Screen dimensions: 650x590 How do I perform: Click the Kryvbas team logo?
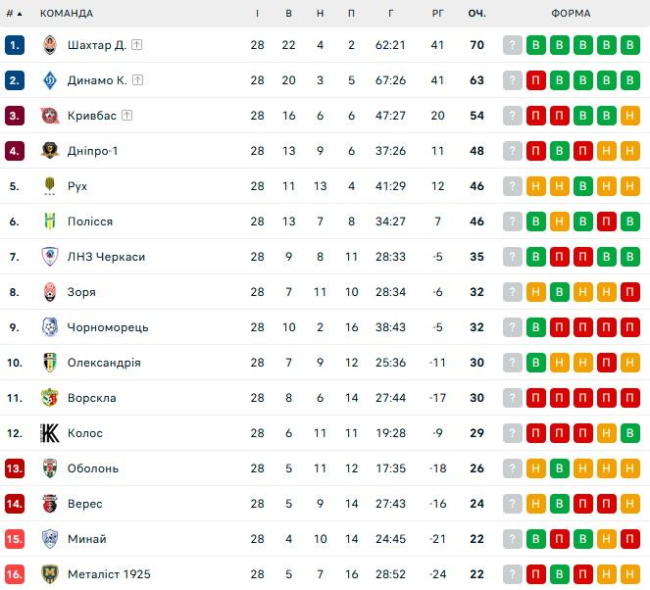click(50, 116)
